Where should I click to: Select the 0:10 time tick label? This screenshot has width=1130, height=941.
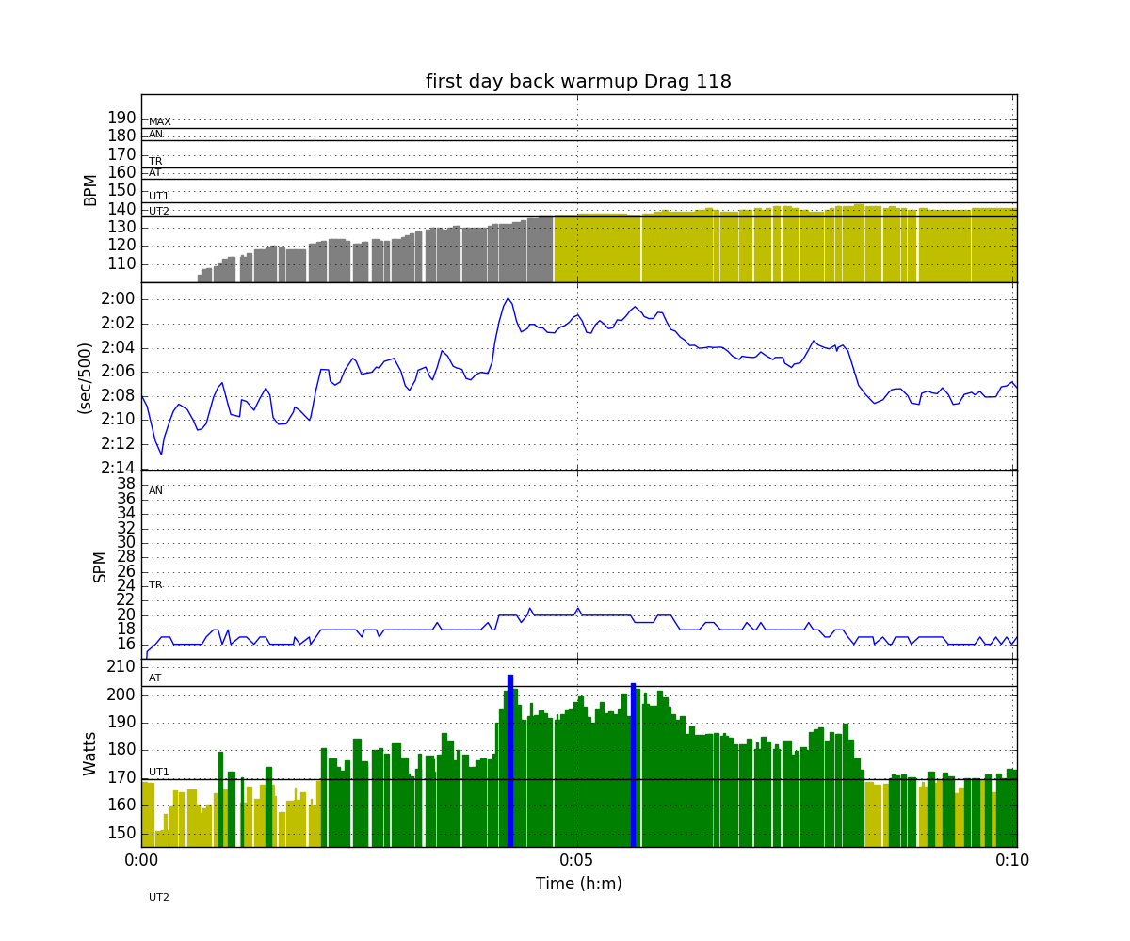point(1013,860)
